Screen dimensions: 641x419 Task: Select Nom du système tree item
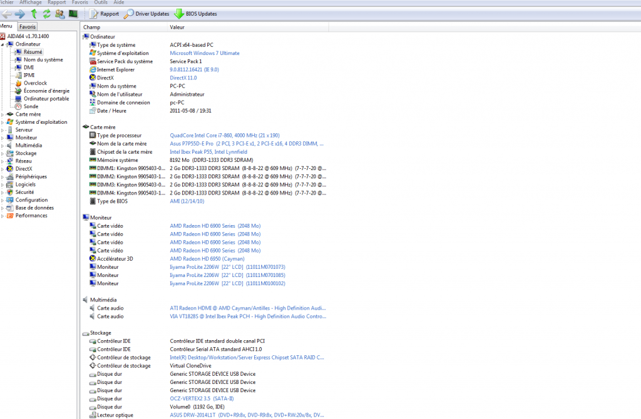tap(43, 59)
